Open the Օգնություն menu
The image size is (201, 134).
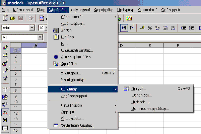tap(171, 10)
